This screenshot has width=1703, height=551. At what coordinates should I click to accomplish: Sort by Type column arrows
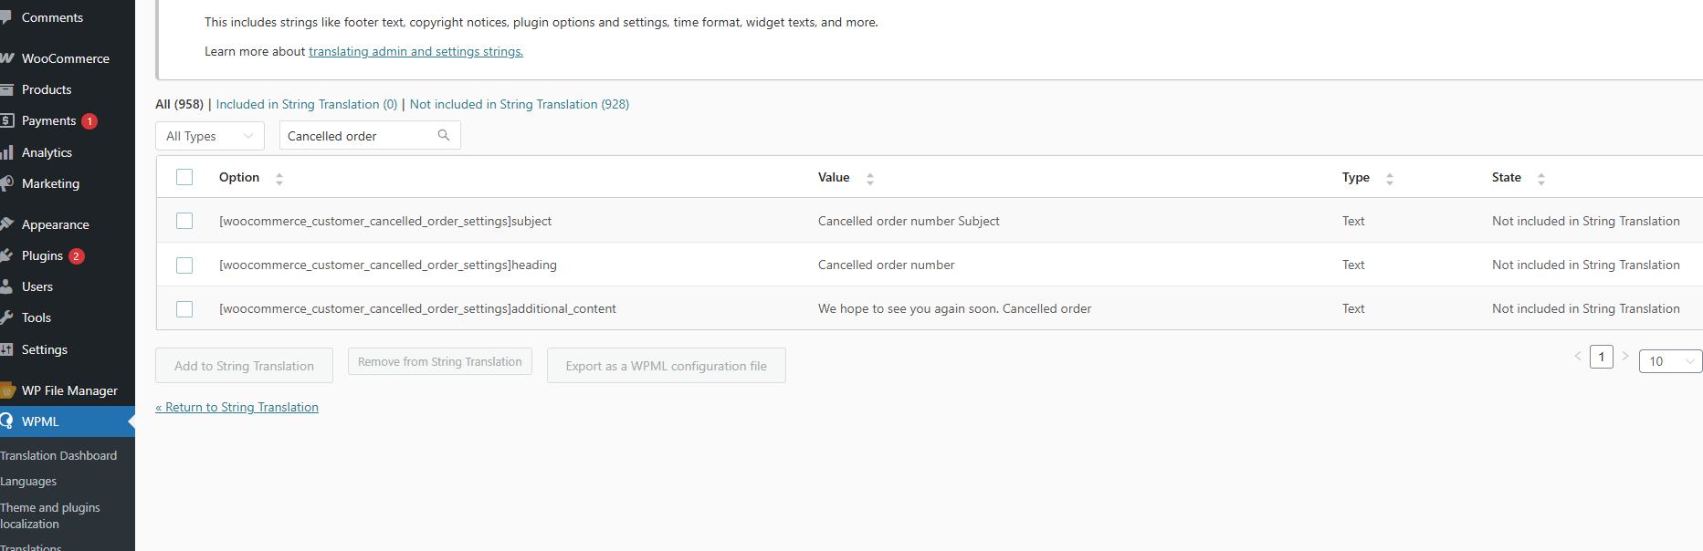1390,179
